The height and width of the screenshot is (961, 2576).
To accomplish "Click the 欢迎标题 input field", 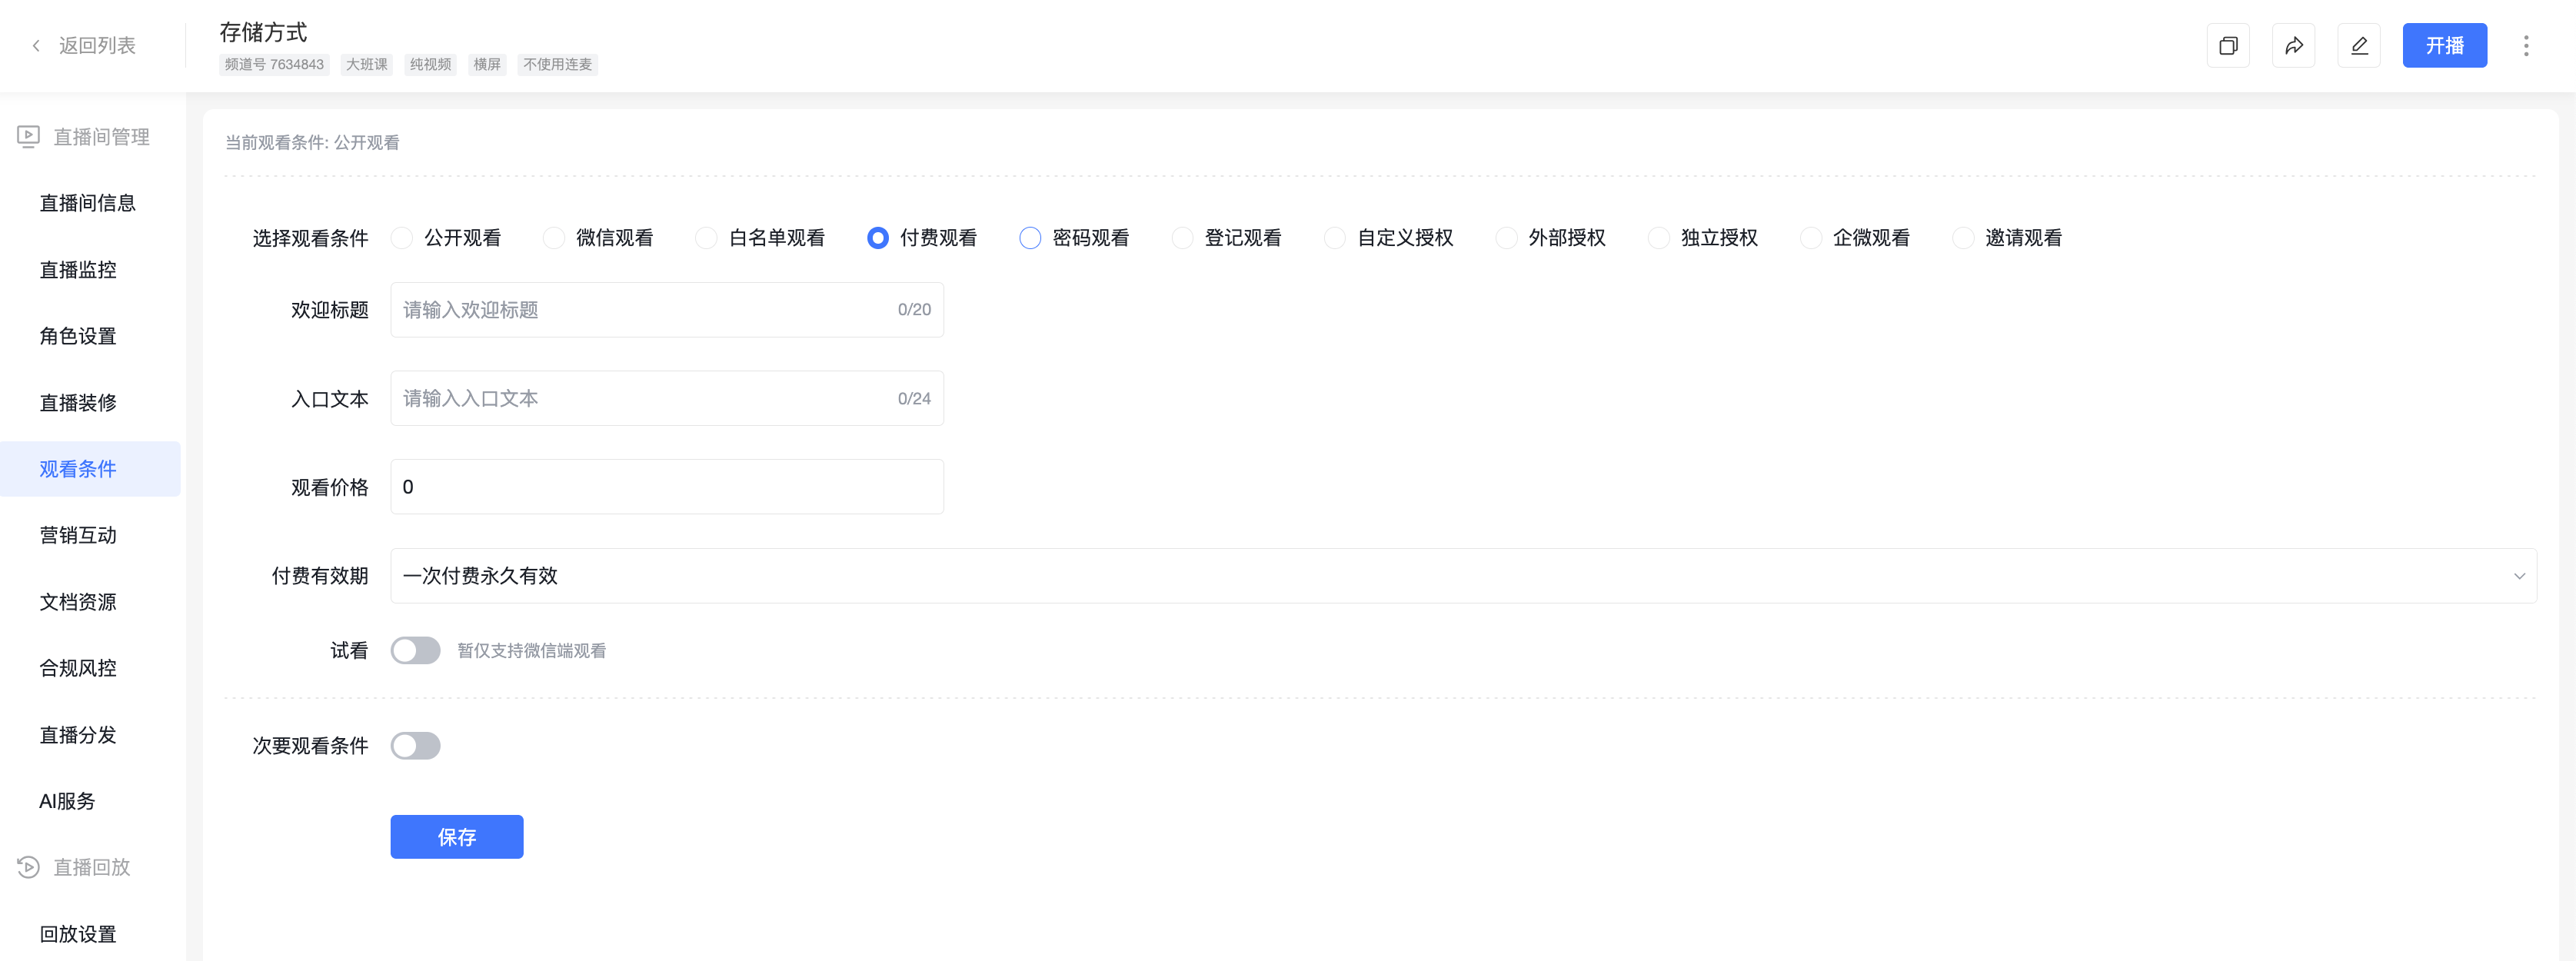I will [x=667, y=310].
